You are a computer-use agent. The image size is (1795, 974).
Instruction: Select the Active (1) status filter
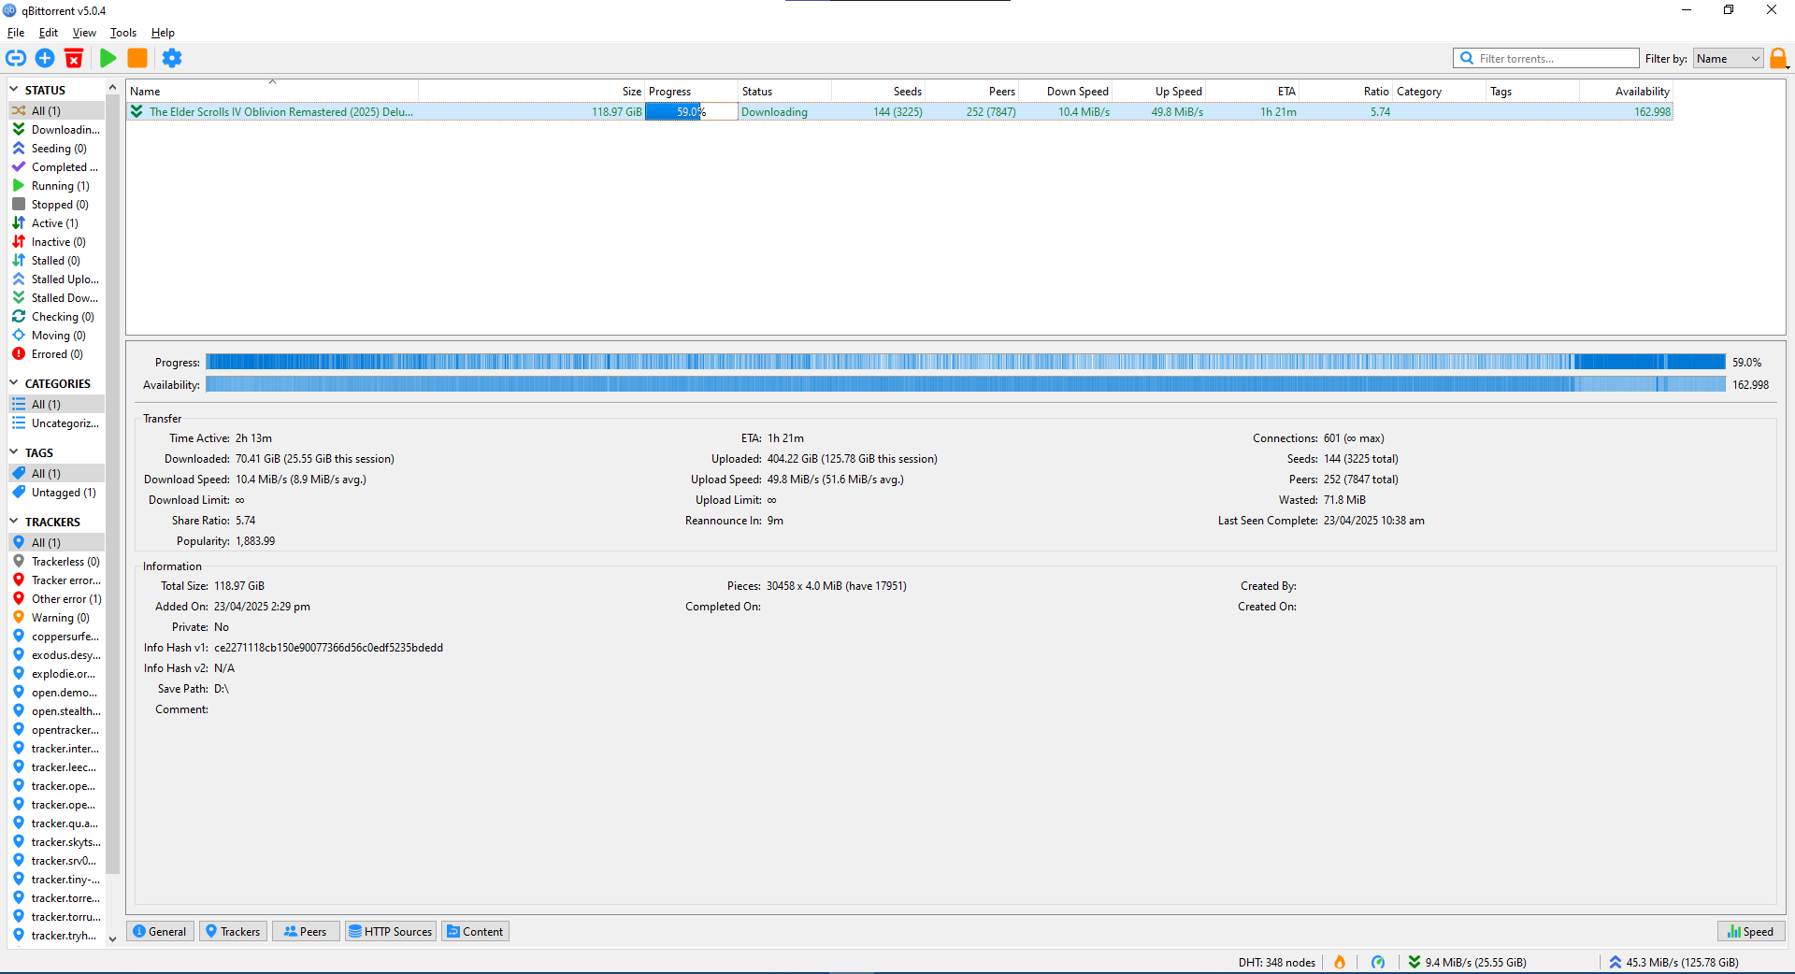(56, 223)
